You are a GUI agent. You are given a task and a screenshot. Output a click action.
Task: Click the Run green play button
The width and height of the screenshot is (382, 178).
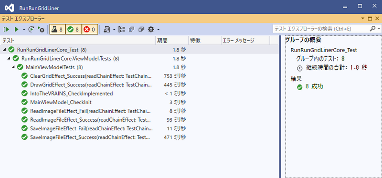pyautogui.click(x=16, y=30)
